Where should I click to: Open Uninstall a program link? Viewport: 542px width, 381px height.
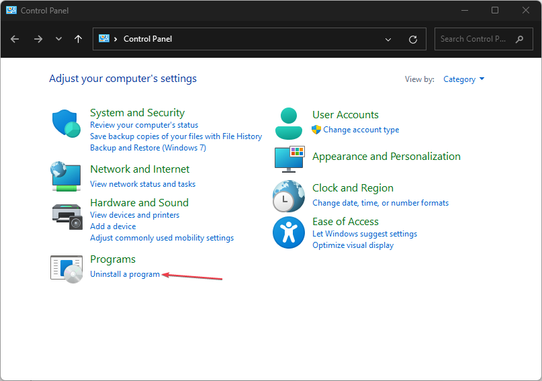point(125,274)
